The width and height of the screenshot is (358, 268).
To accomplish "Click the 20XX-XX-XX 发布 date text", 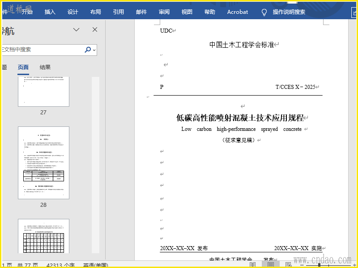I will tap(184, 248).
